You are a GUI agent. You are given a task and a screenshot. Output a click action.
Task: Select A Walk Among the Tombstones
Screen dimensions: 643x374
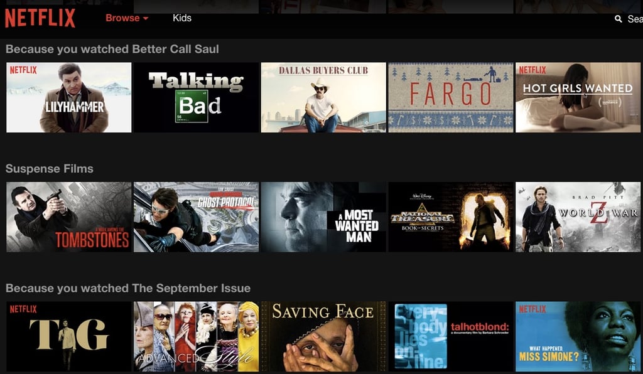point(69,217)
